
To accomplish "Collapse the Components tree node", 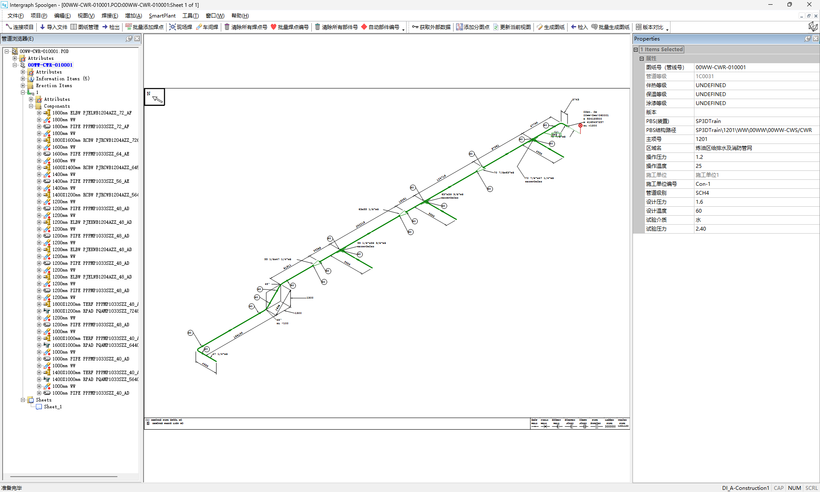I will 31,106.
